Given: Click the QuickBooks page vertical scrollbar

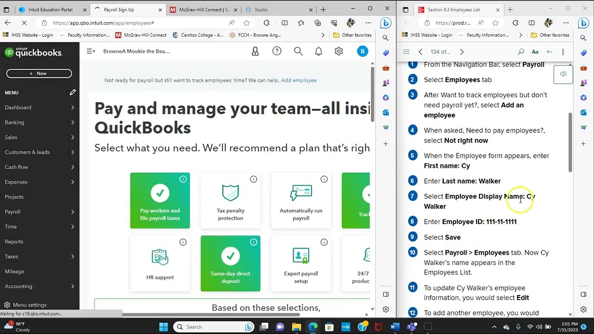Looking at the screenshot, I should tap(372, 95).
